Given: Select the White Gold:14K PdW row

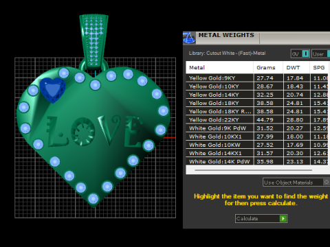Looking at the screenshot, I should (x=257, y=161).
